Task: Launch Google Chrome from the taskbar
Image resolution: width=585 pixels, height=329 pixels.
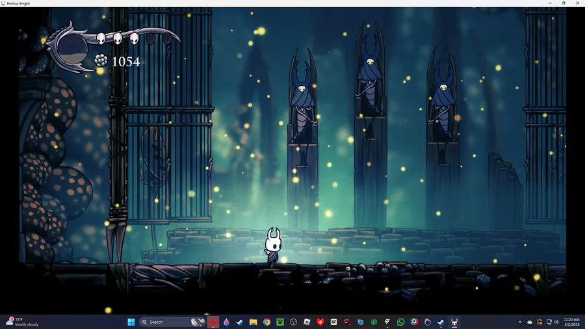Action: [x=266, y=322]
